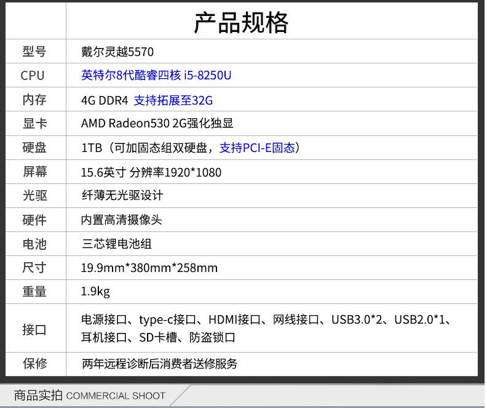Viewport: 487px width, 408px height.
Task: Select the 重量 row label
Action: 34,292
